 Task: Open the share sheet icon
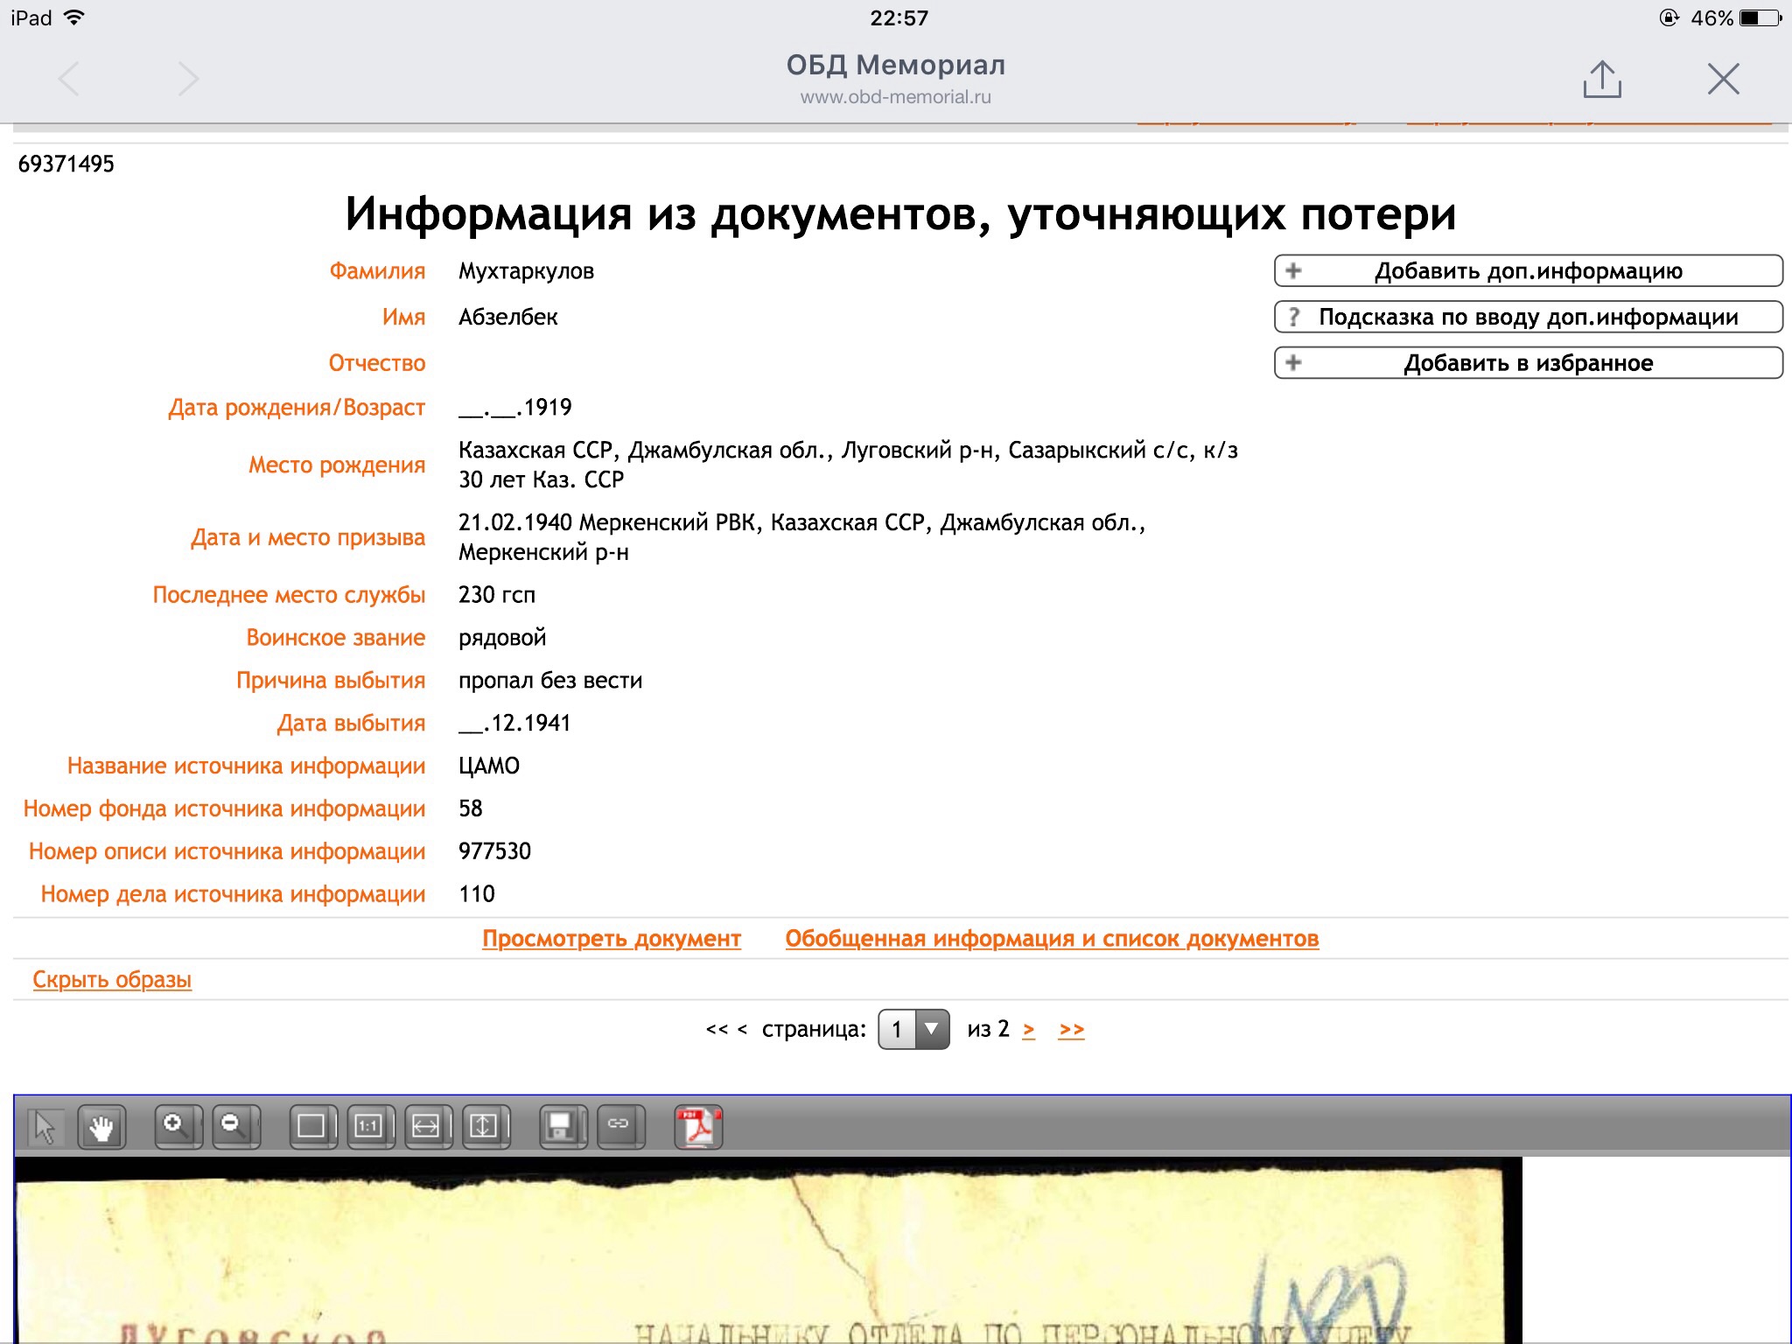(1602, 79)
